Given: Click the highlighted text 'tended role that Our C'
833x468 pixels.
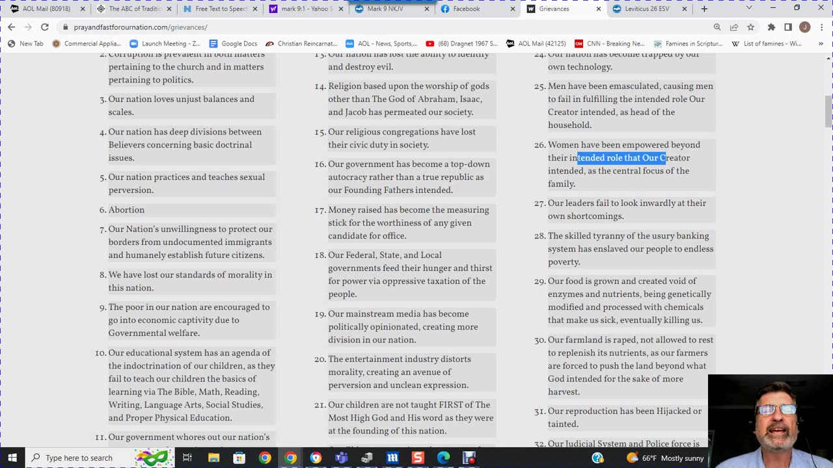Looking at the screenshot, I should pyautogui.click(x=621, y=158).
